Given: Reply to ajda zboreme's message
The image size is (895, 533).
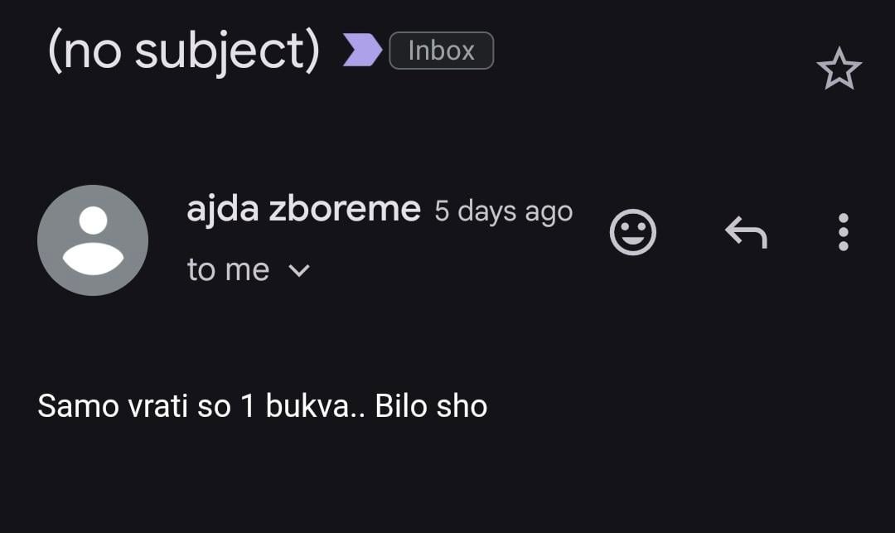Looking at the screenshot, I should click(746, 232).
